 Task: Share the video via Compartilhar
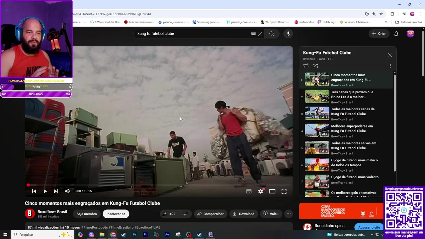coord(211,214)
